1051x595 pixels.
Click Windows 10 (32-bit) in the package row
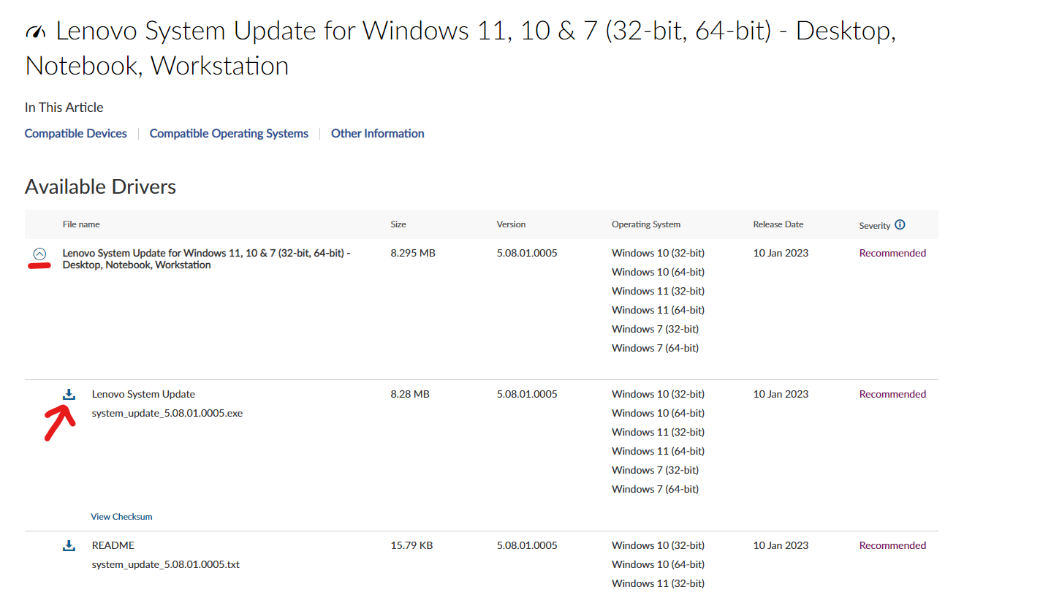(658, 253)
